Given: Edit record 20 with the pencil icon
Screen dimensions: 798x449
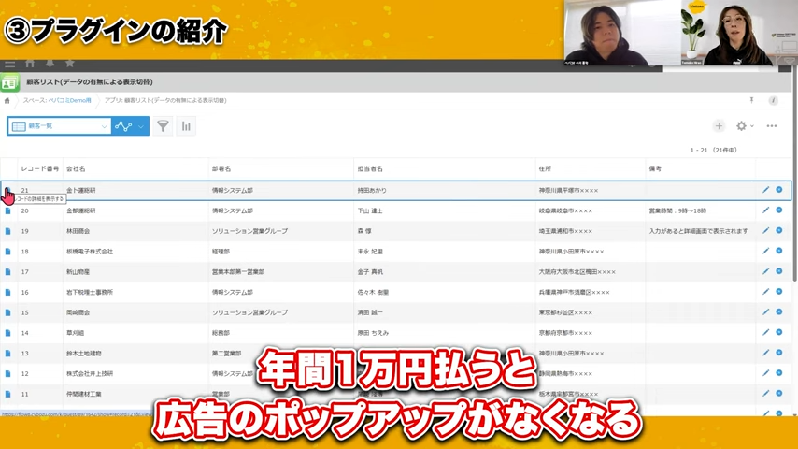Looking at the screenshot, I should coord(765,210).
